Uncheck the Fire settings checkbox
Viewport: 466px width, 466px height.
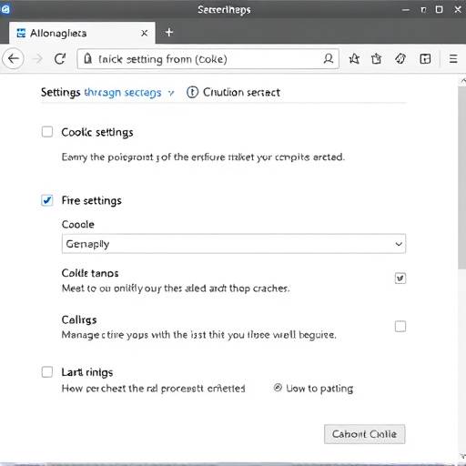[47, 200]
